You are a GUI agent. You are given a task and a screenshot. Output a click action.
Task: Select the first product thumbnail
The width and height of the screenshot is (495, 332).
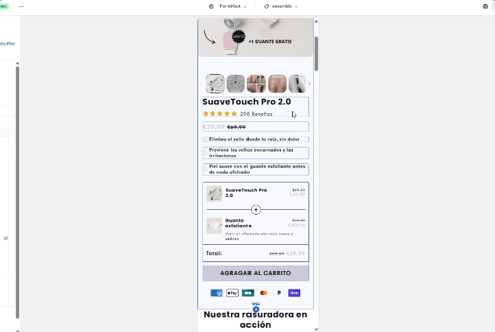pos(215,84)
